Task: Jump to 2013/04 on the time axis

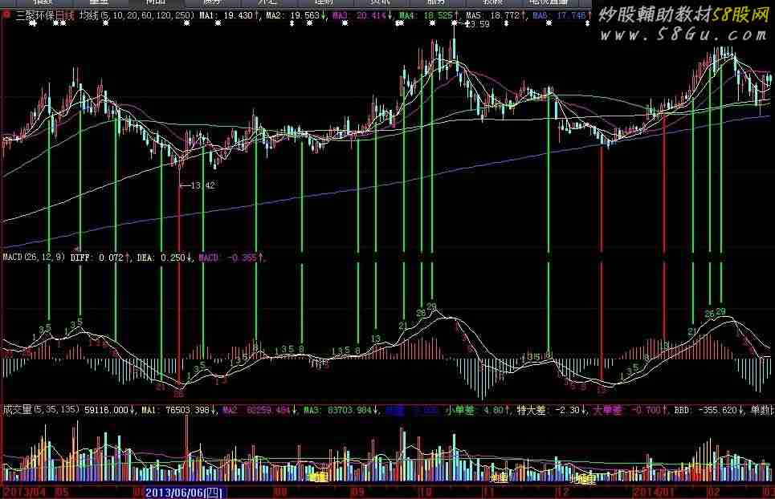Action: [x=26, y=493]
